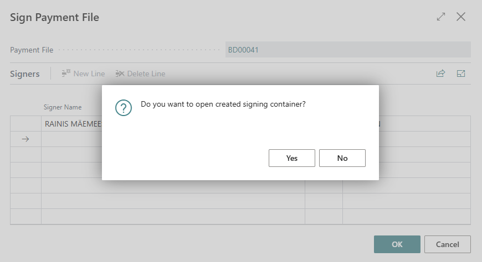This screenshot has height=262, width=482.
Task: Click the question mark dialog icon
Action: pos(123,108)
